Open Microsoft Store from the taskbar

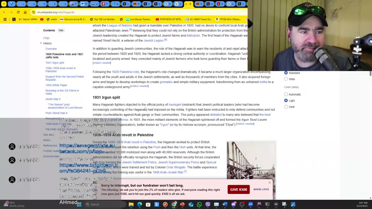[148, 204]
